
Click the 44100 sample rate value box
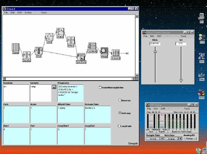click(x=153, y=139)
